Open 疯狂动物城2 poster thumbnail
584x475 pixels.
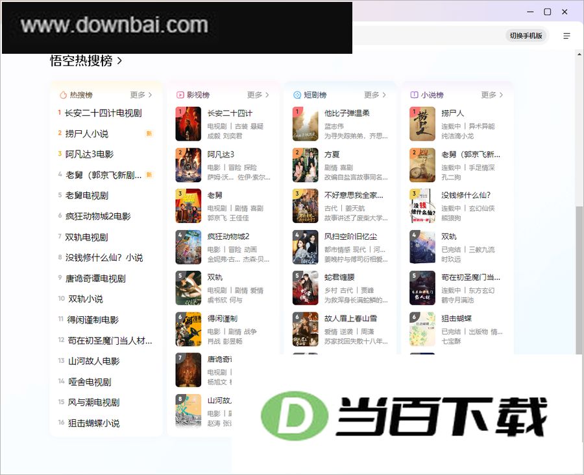188,247
